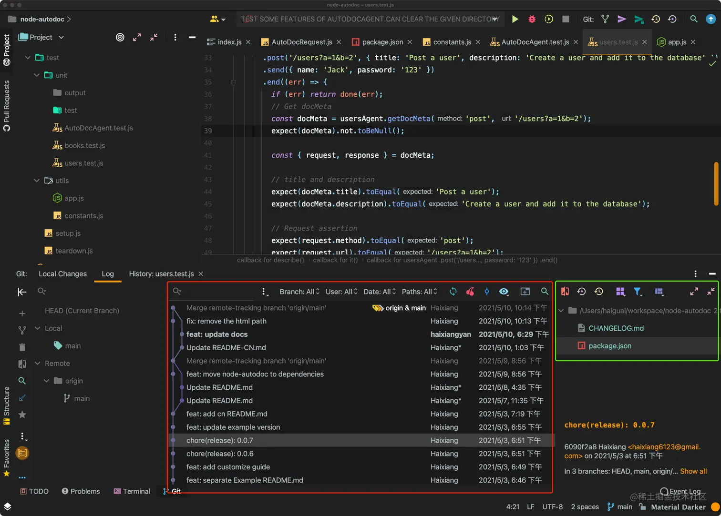The width and height of the screenshot is (721, 516).
Task: Add new branch plus icon in Git sidebar
Action: coord(22,314)
